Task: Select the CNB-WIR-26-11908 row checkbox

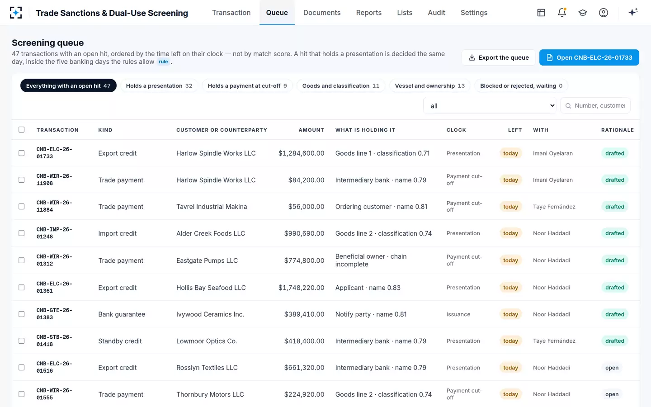Action: coord(21,180)
